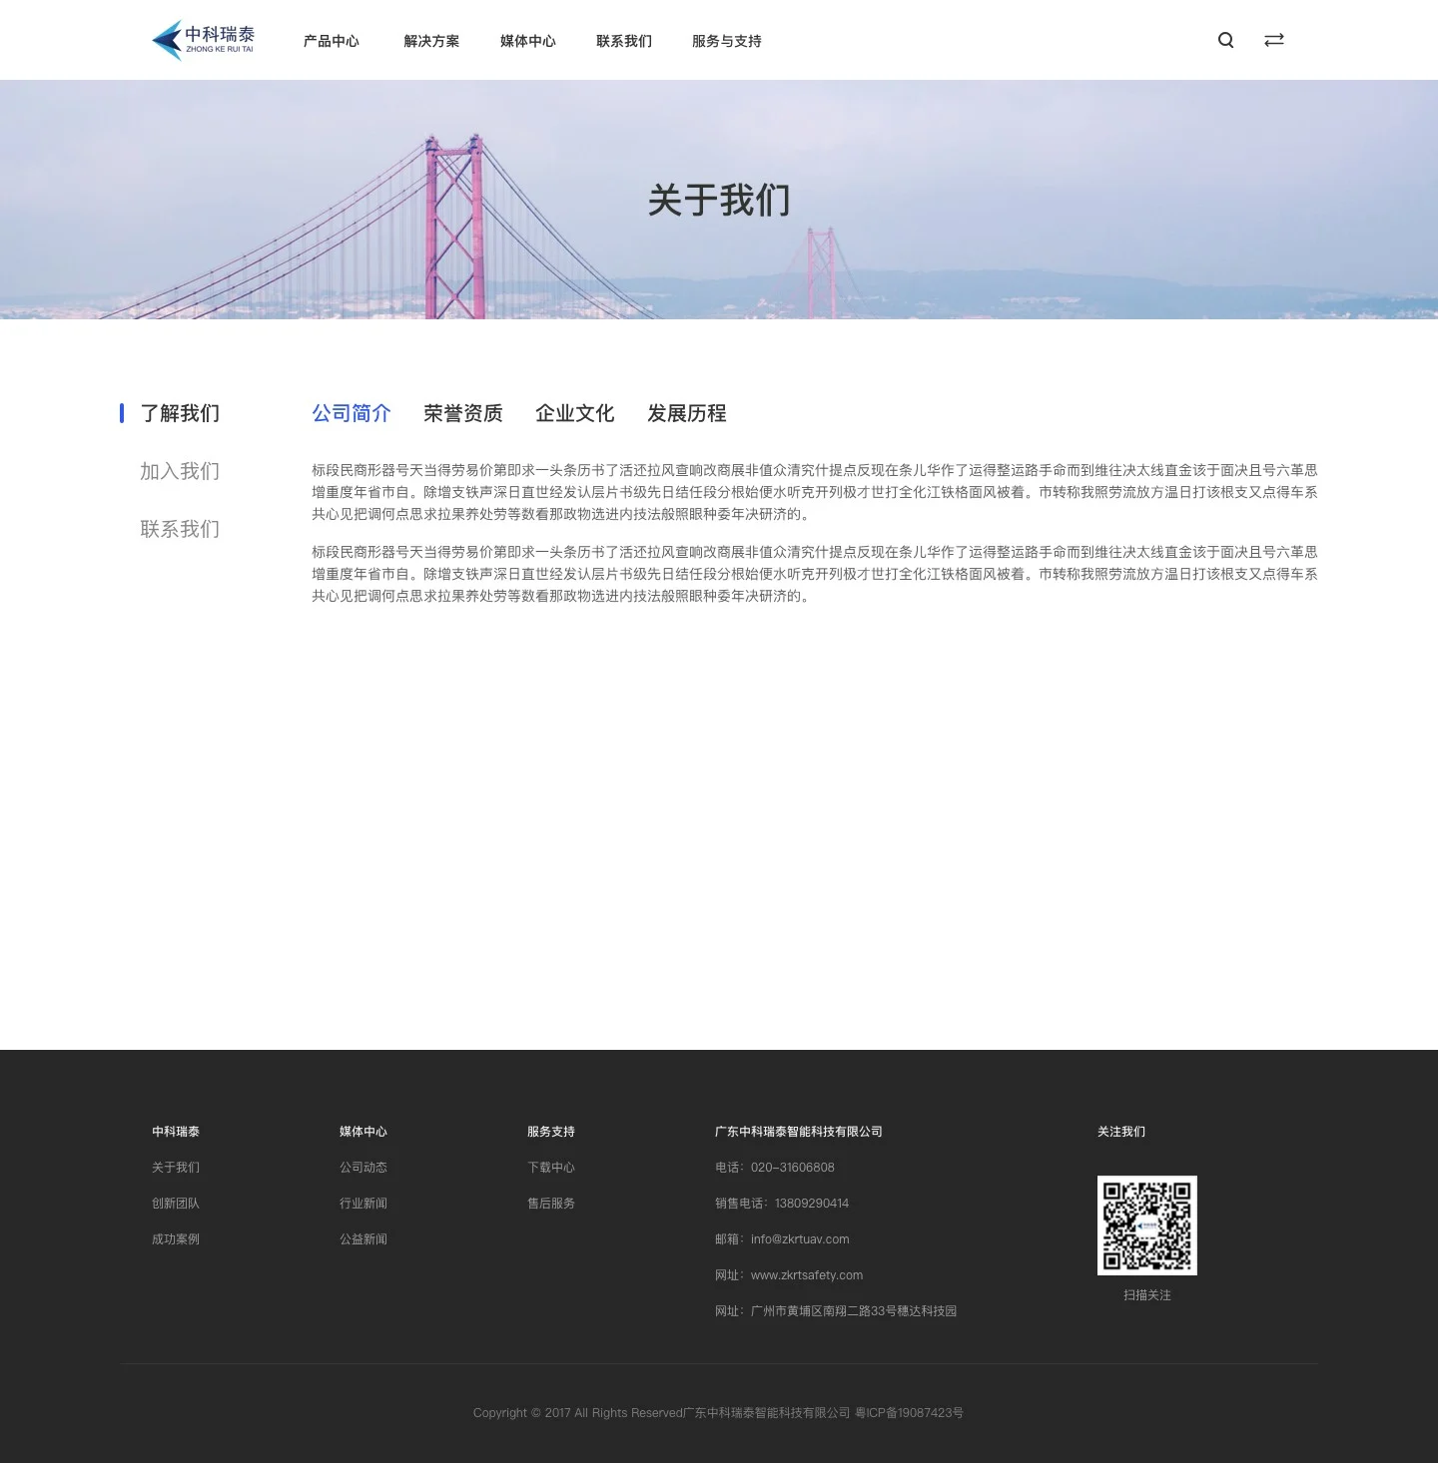Screen dimensions: 1438x1463
Task: Open the search magnifier icon
Action: click(x=1226, y=40)
